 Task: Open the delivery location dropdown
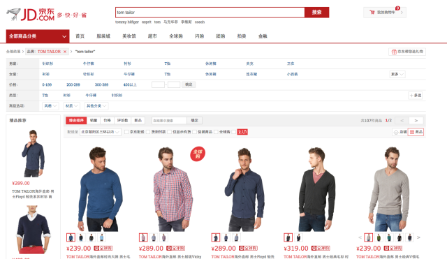(x=101, y=132)
